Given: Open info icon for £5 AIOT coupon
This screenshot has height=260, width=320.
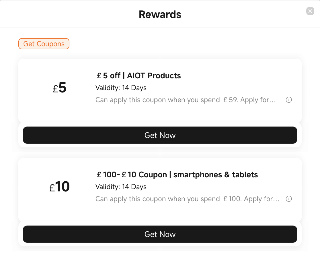Looking at the screenshot, I should pos(288,100).
